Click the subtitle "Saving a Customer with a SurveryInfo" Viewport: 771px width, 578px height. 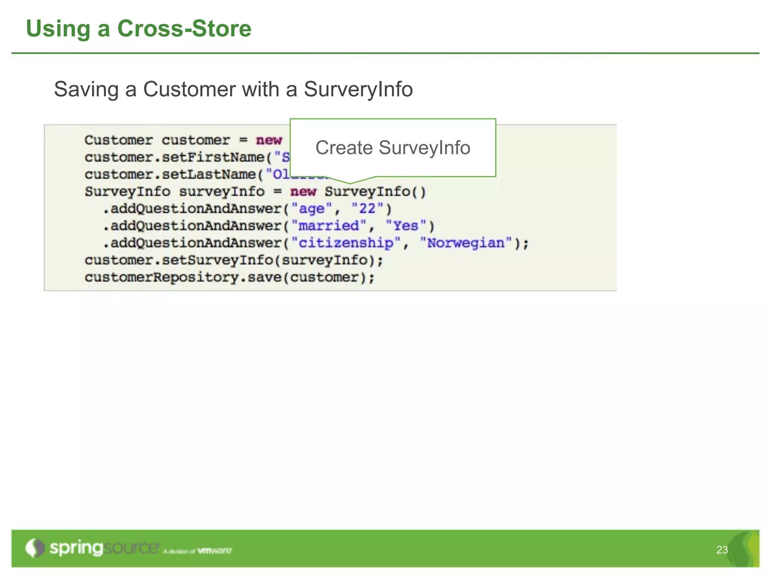[x=233, y=90]
